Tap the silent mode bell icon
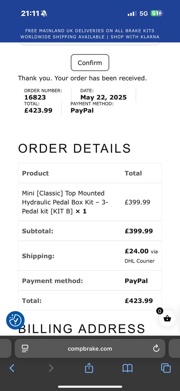Viewport: 180px width, 391px height. [44, 13]
